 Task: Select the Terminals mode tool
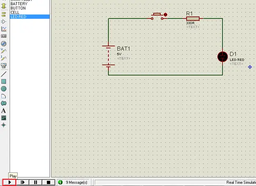(4, 14)
